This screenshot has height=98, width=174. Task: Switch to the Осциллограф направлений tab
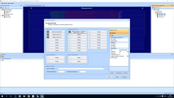pos(35,5)
